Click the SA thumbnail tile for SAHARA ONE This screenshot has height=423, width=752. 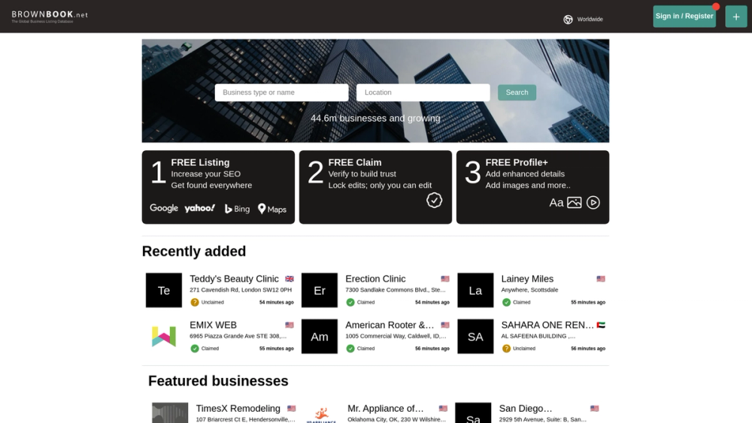pyautogui.click(x=475, y=337)
